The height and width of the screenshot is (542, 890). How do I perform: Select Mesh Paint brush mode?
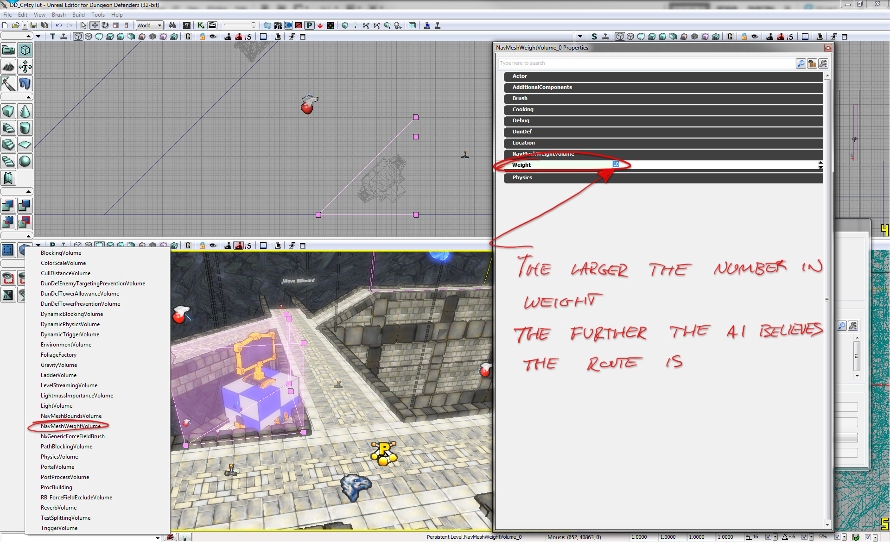[x=8, y=83]
